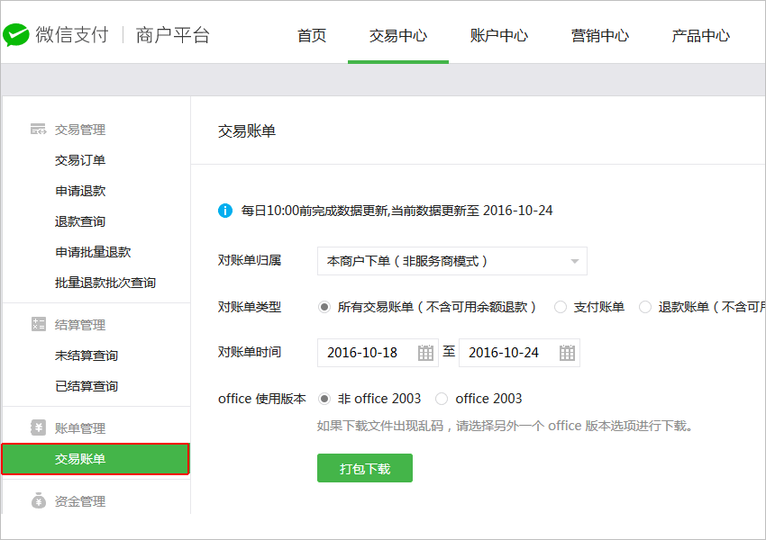Open 未结算查询 in sidebar
This screenshot has width=766, height=540.
tap(87, 355)
